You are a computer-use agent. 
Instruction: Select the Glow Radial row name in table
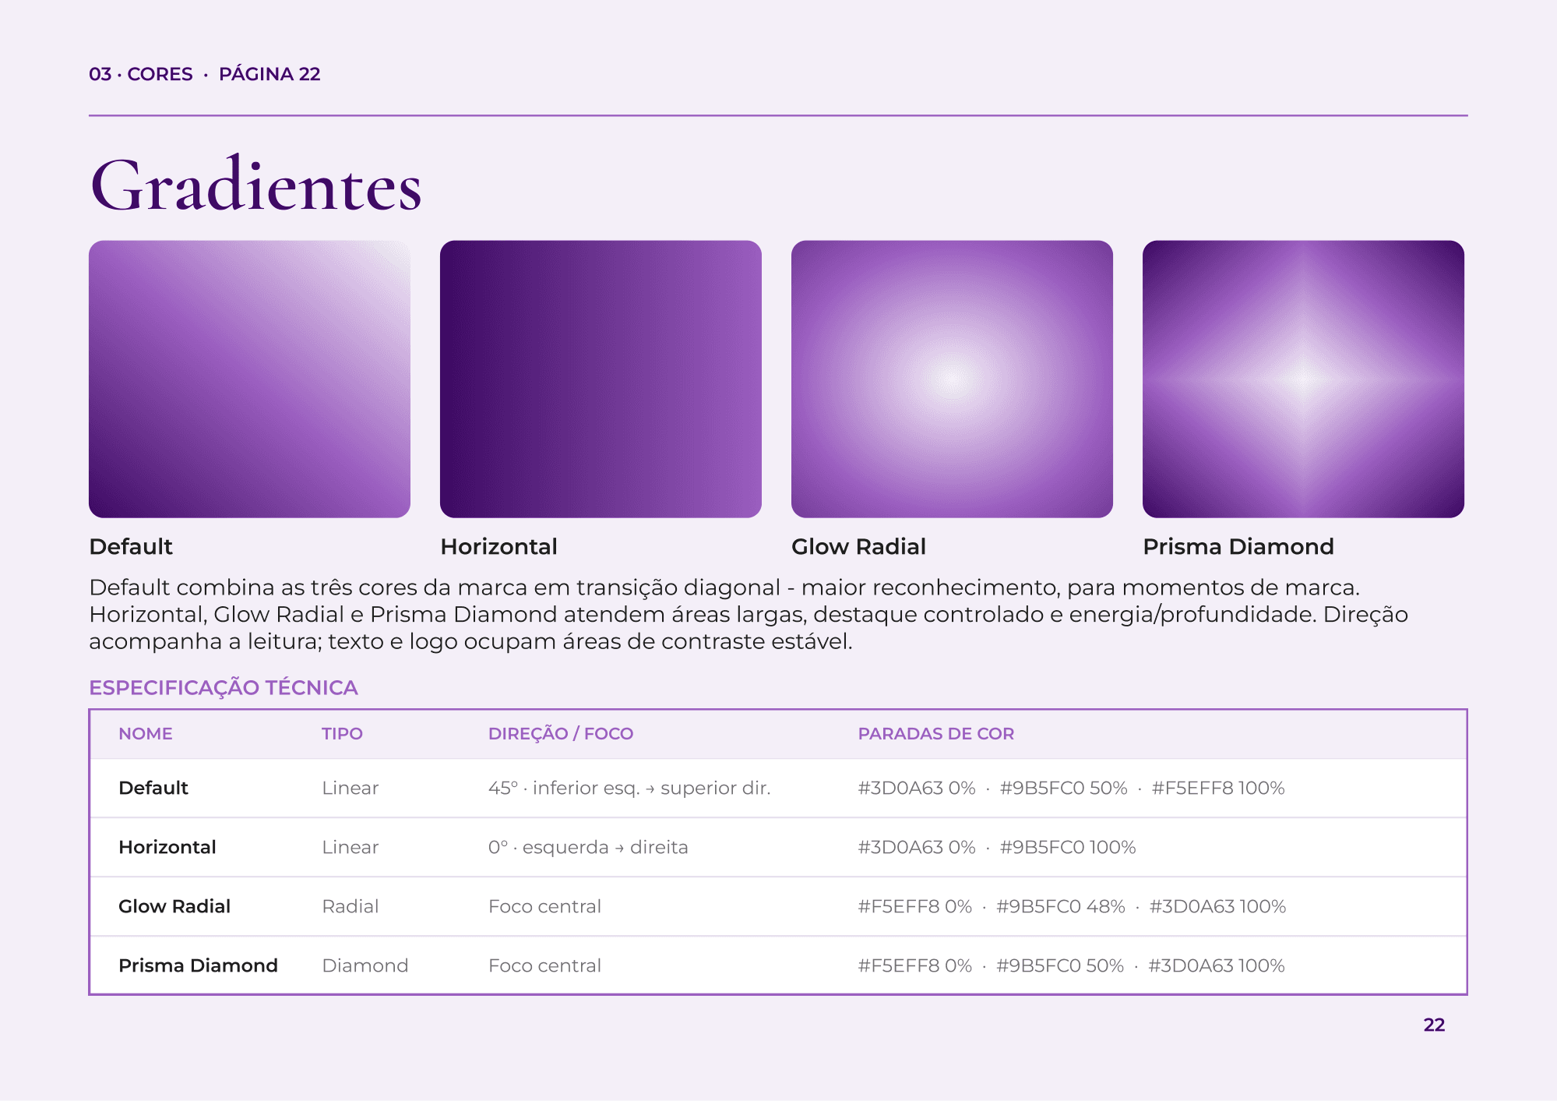[x=174, y=906]
